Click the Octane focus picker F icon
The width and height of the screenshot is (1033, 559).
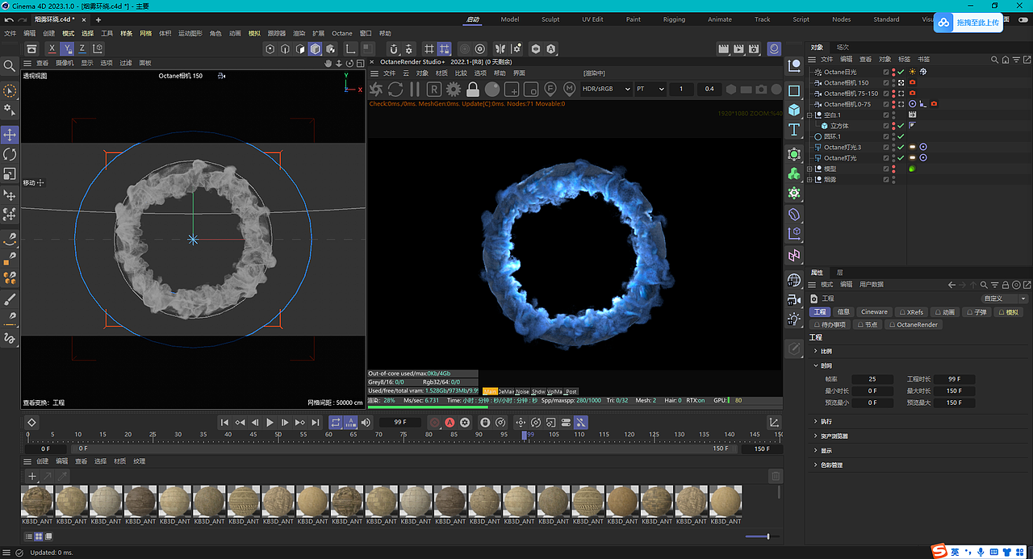(x=550, y=89)
